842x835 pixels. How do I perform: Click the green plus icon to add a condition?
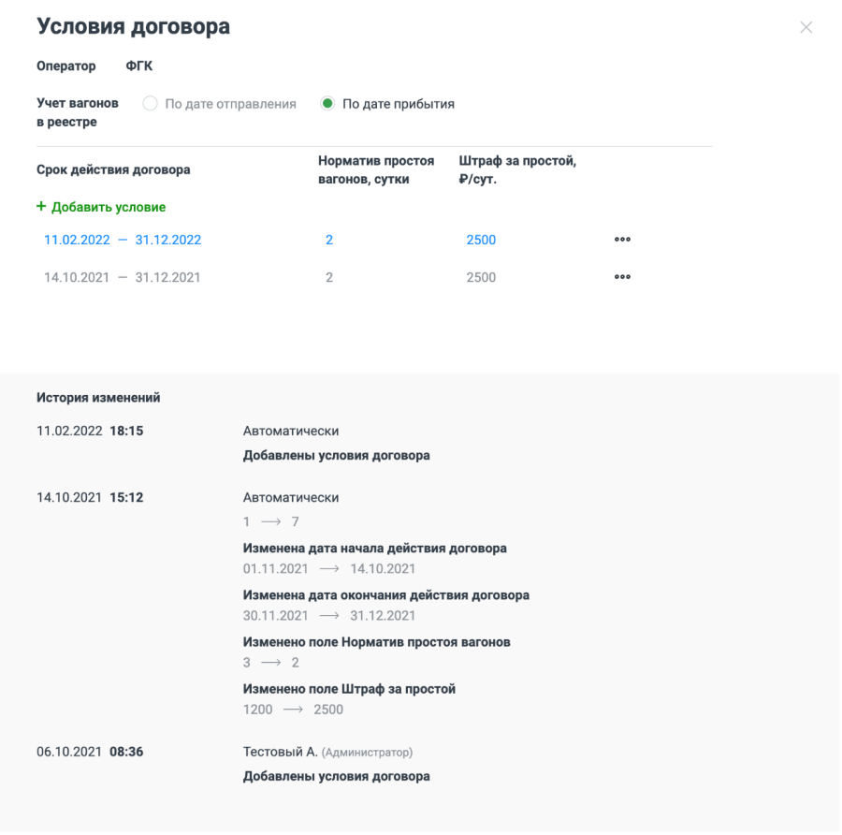[x=41, y=207]
